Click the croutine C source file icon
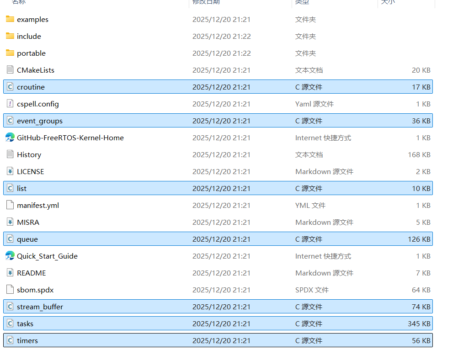 tap(10, 87)
